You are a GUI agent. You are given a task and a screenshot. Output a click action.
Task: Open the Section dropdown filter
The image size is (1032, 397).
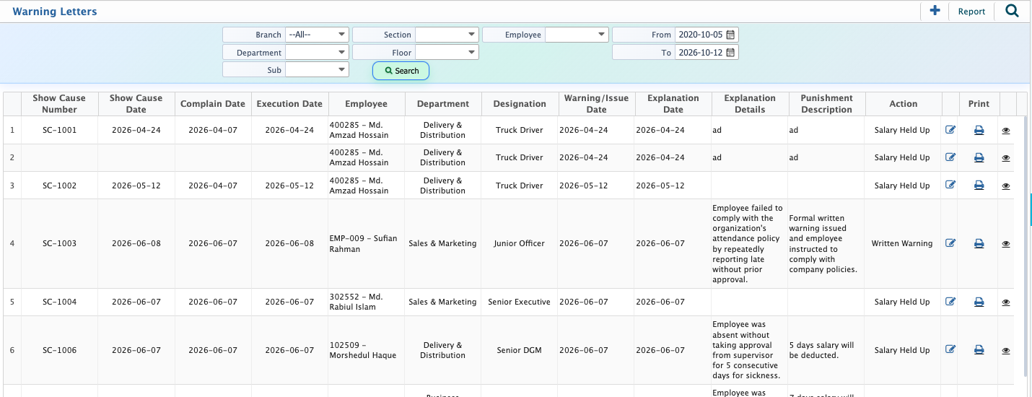[x=447, y=35]
